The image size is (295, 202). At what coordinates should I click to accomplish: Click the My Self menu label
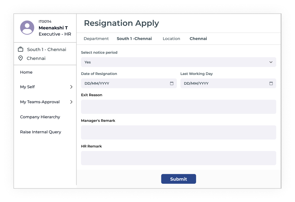[x=27, y=87]
